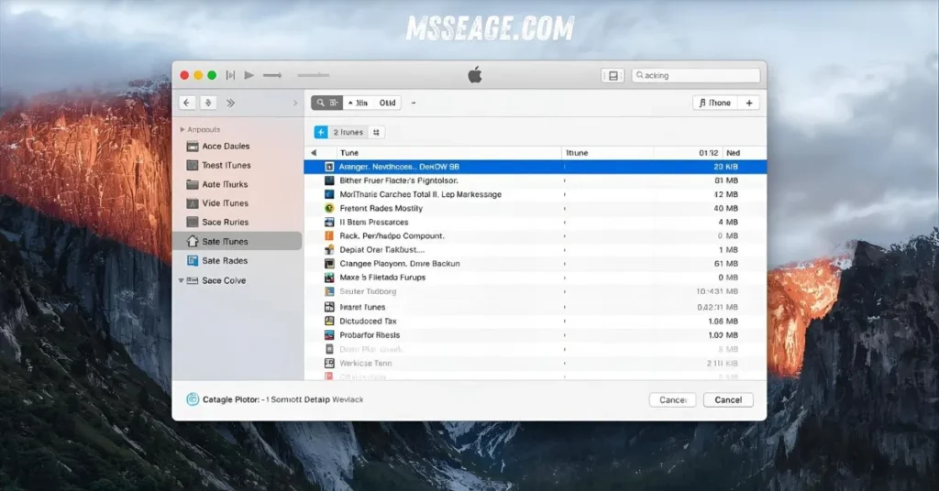The width and height of the screenshot is (939, 491).
Task: Select the 'Aote Iturks' folder icon
Action: coord(193,184)
